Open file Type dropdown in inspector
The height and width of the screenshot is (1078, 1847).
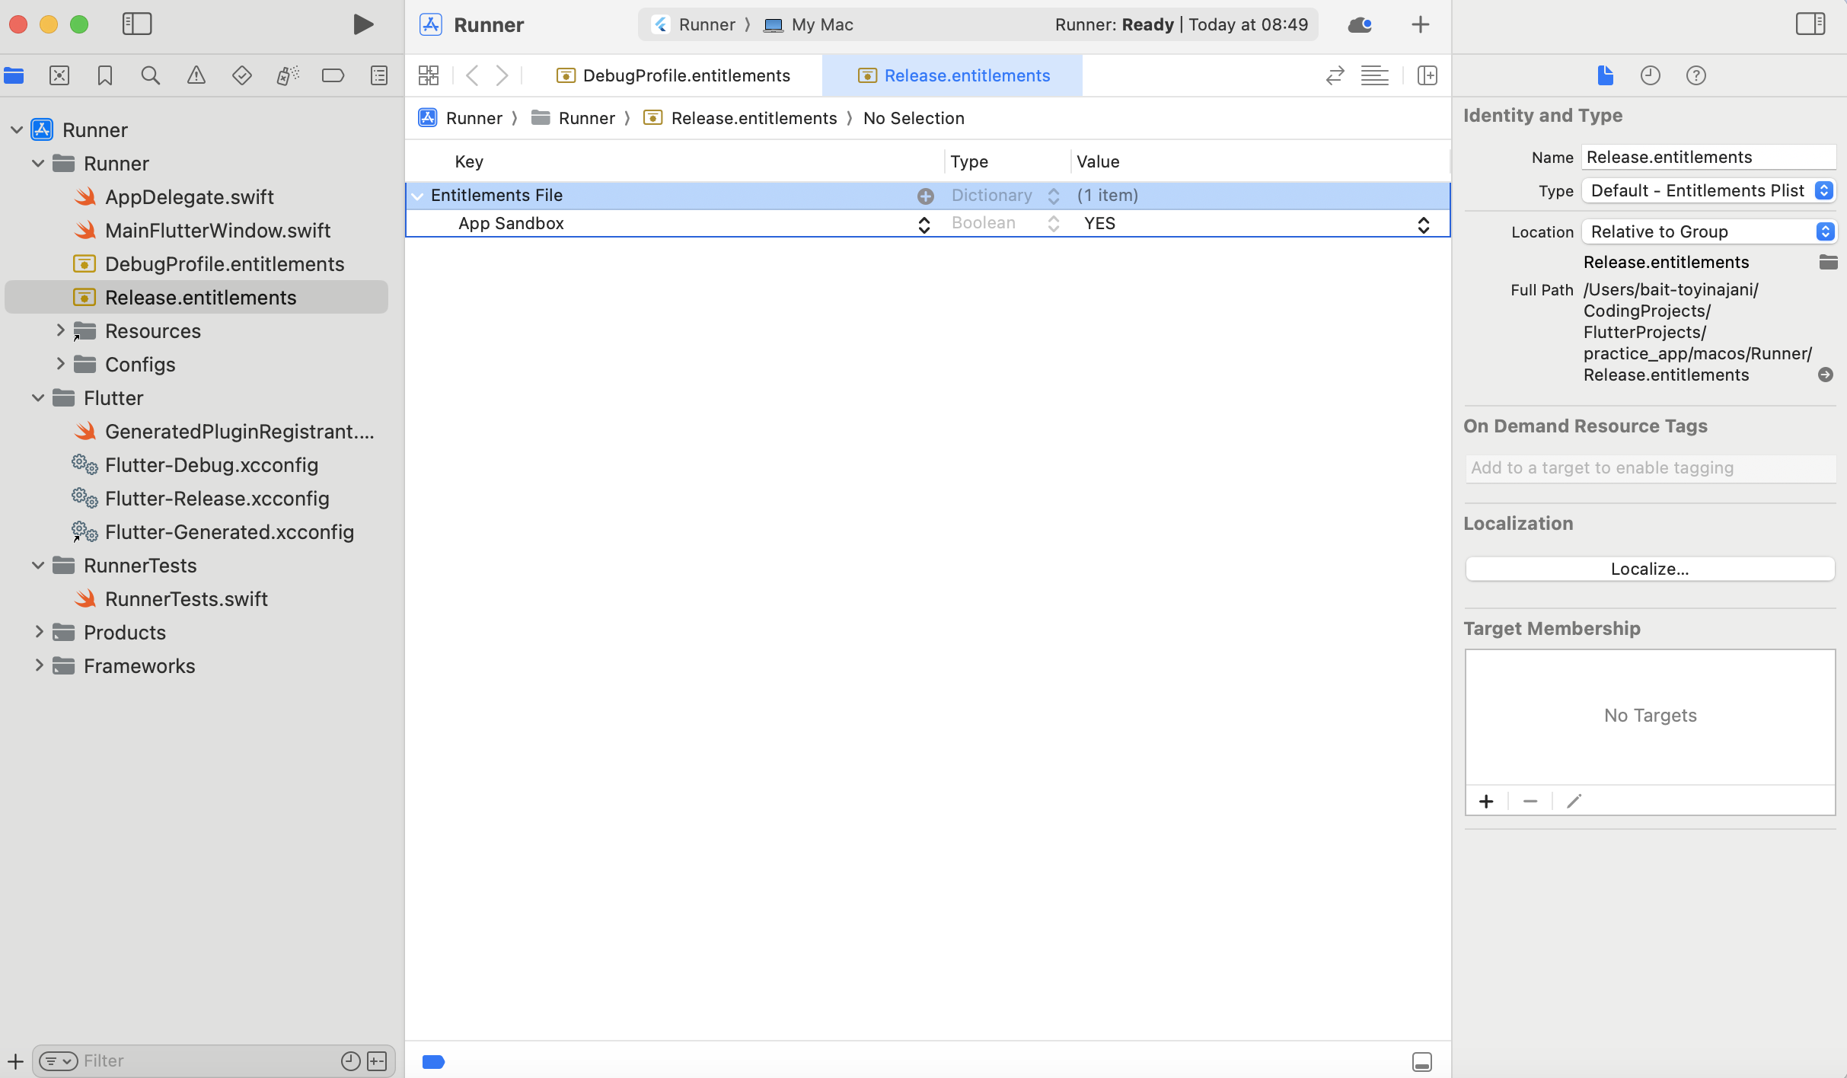pos(1708,190)
